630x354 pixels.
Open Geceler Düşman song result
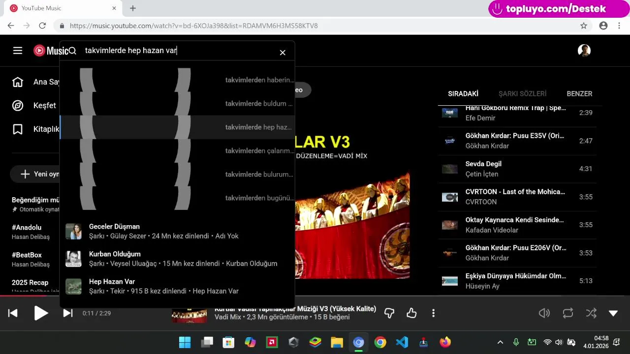(177, 231)
